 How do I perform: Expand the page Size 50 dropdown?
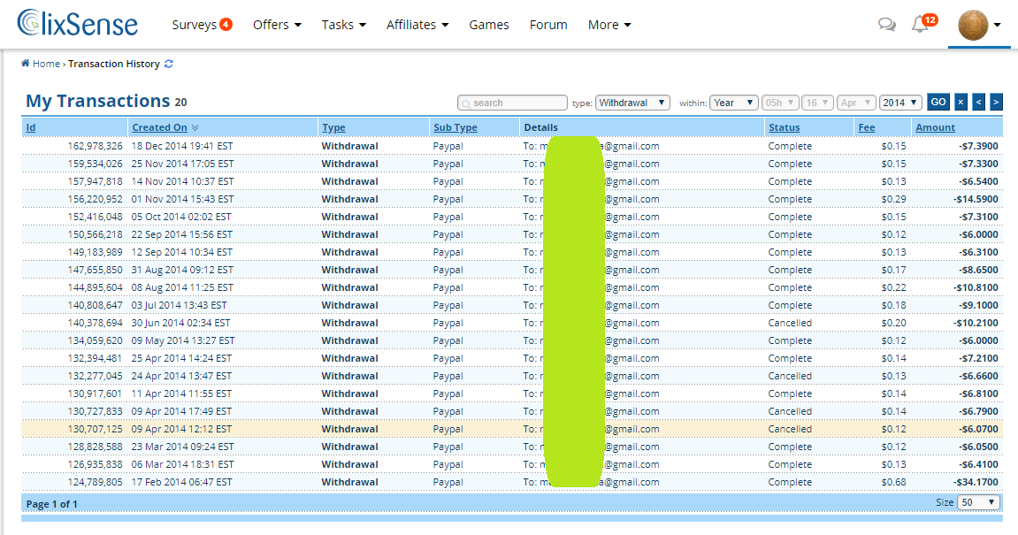(979, 502)
